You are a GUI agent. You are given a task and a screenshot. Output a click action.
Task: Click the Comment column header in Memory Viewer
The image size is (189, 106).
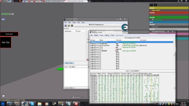pos(143,40)
